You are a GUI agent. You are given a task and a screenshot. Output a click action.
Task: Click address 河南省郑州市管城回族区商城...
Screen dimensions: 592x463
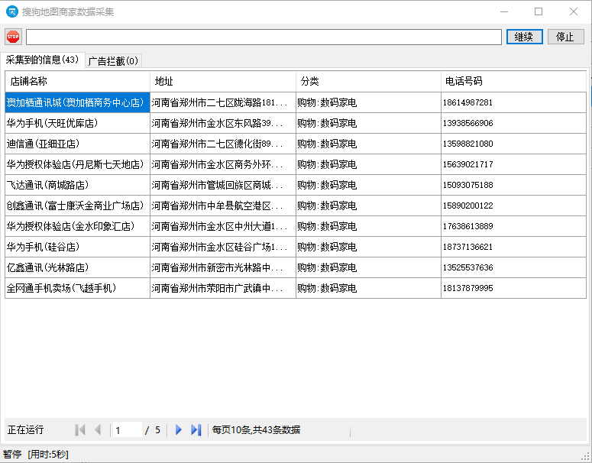[217, 185]
